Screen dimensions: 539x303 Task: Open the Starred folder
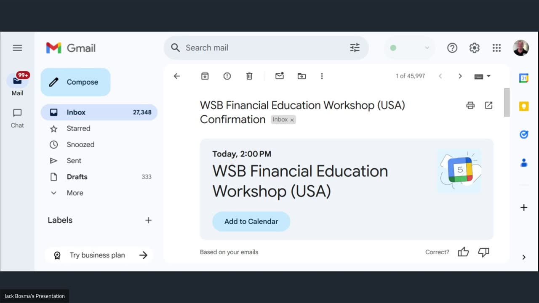pyautogui.click(x=78, y=128)
